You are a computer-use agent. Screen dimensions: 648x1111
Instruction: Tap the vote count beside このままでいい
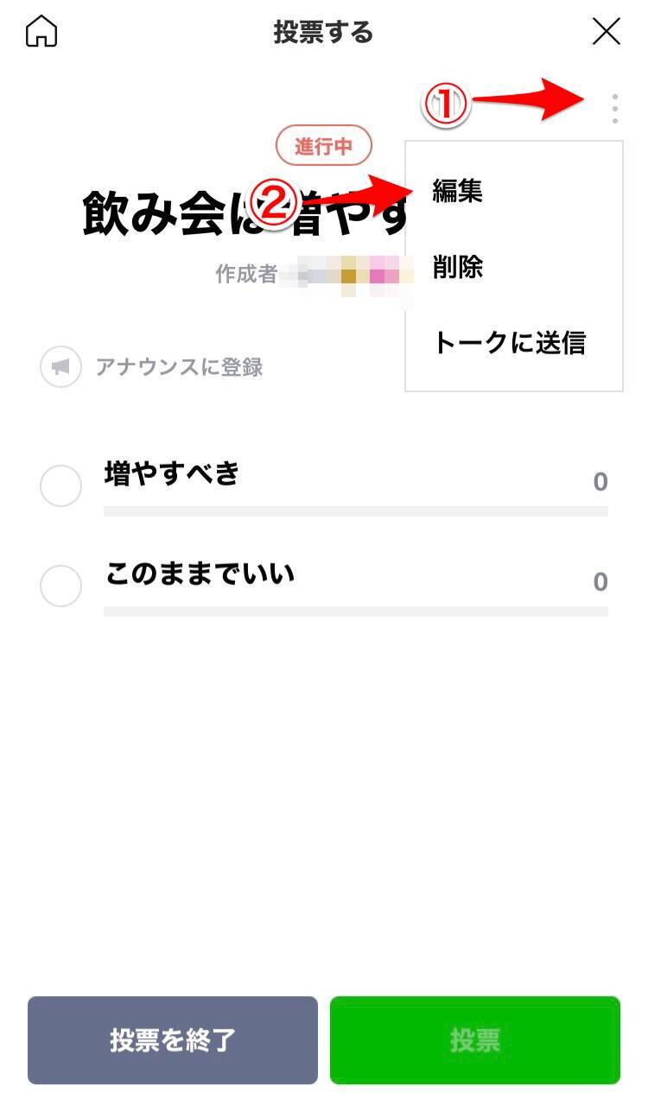point(600,582)
